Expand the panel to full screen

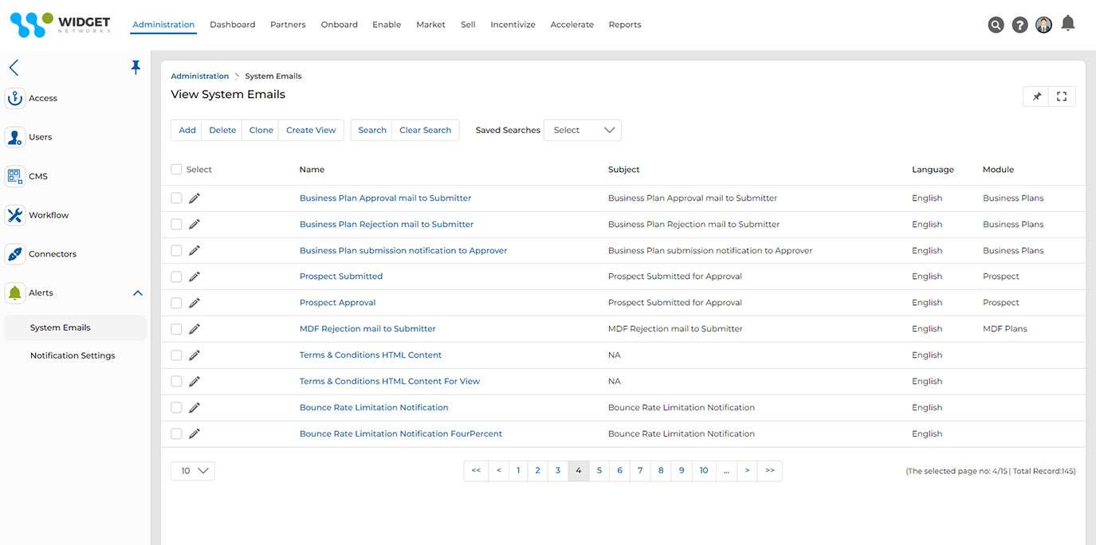(1062, 96)
